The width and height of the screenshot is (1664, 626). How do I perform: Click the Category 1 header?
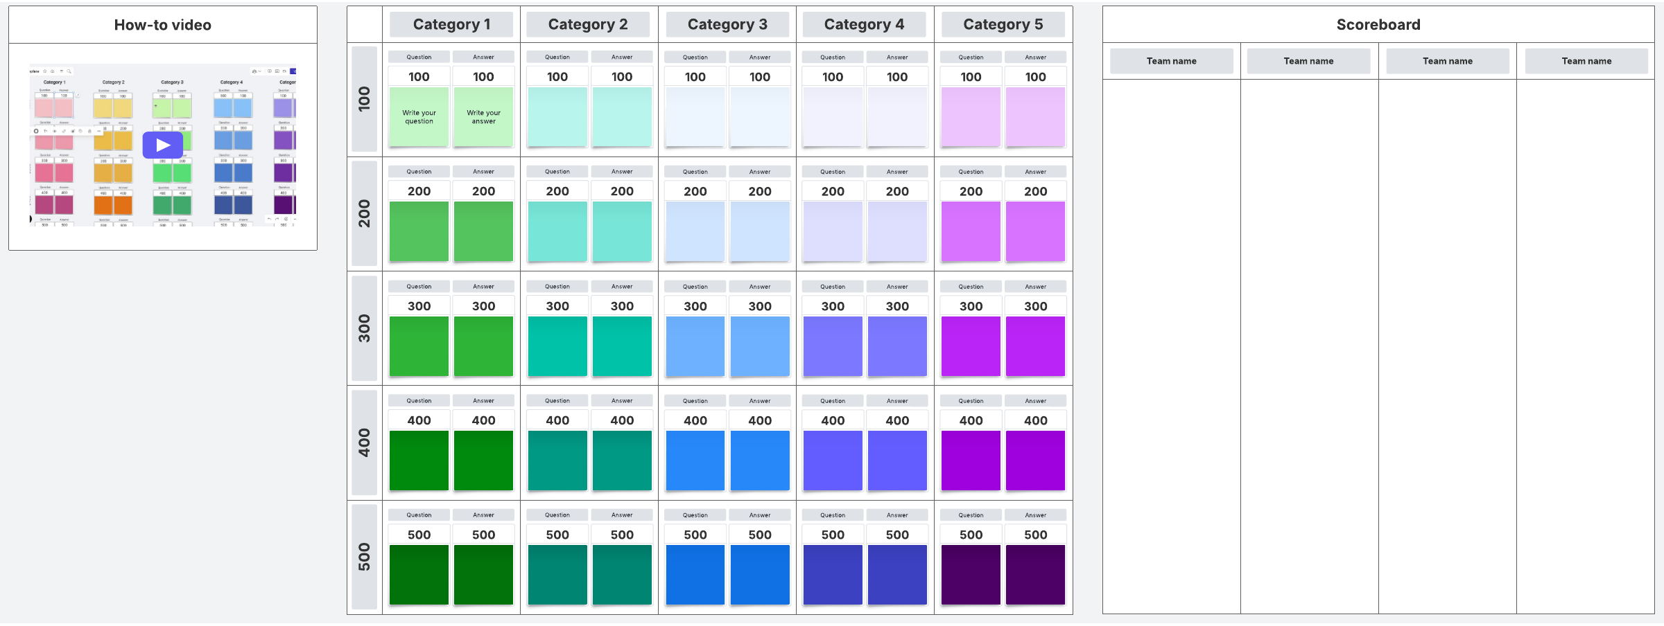coord(451,24)
